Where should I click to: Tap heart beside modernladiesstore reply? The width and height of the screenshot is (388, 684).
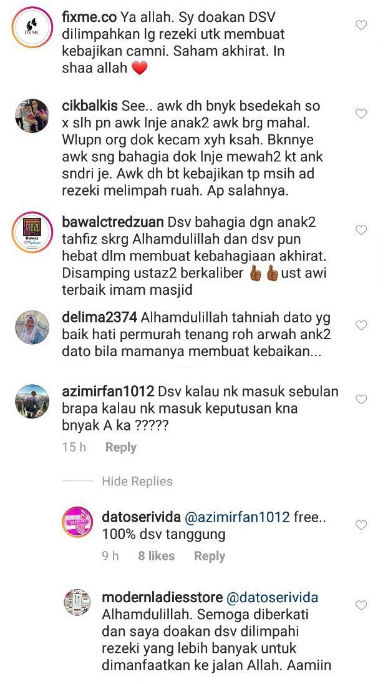click(361, 605)
